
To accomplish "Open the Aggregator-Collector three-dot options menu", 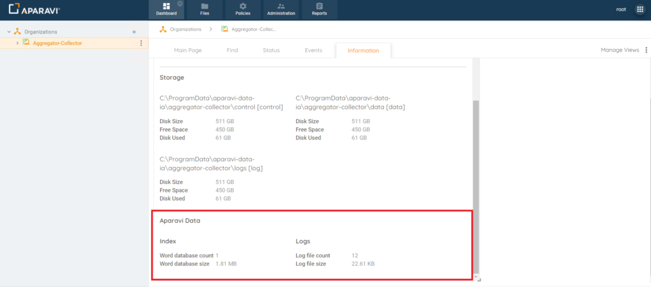I will (140, 43).
